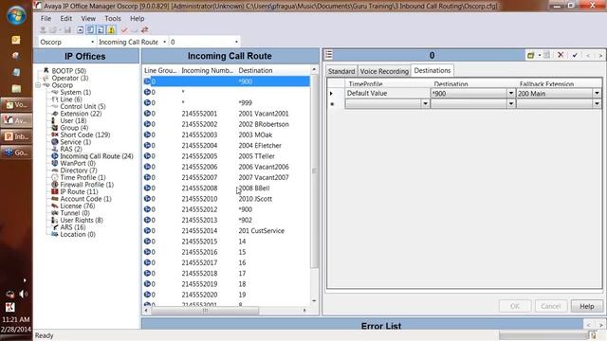This screenshot has width=607, height=341.
Task: Select route 2145552008 to 2008 BBell
Action: coord(227,188)
